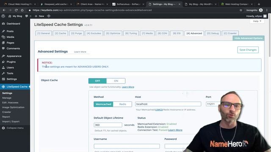The height and width of the screenshot is (152, 271).
Task: Open the LSMCD link
Action: point(159,110)
